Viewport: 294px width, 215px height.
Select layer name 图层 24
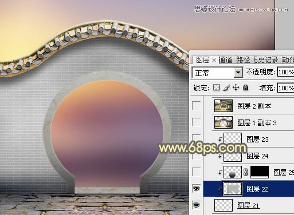(257, 156)
